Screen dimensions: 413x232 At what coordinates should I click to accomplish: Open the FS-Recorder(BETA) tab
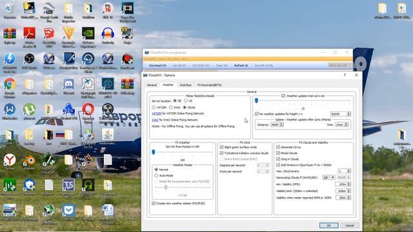(x=209, y=85)
